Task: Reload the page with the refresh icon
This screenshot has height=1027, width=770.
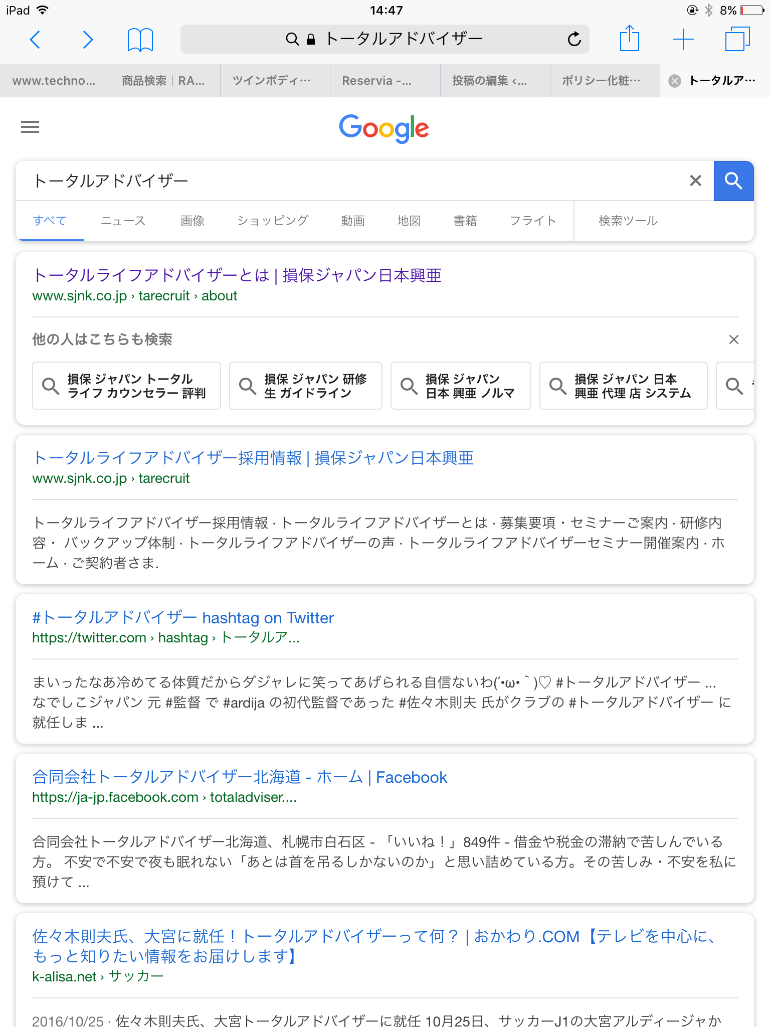Action: point(574,39)
